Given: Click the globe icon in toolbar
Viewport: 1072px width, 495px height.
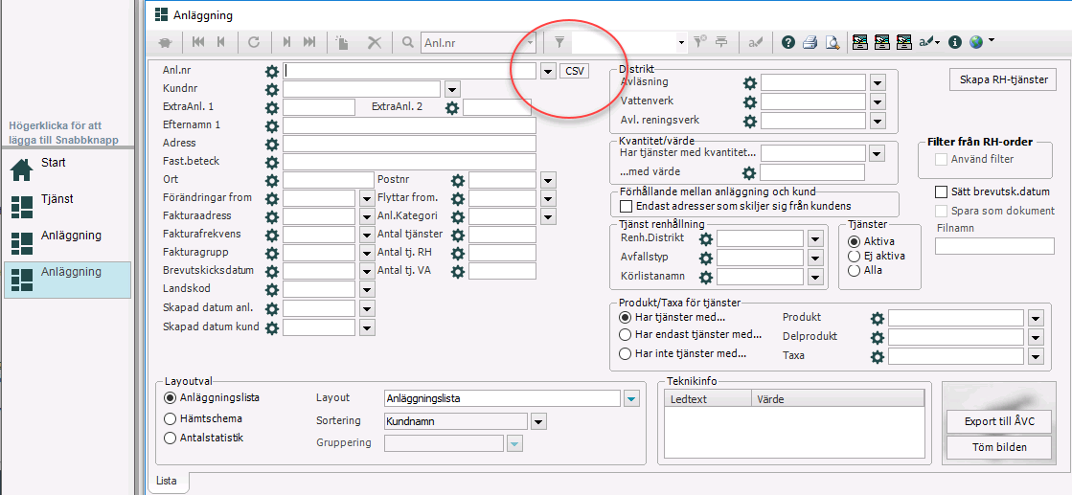Looking at the screenshot, I should click(x=975, y=42).
